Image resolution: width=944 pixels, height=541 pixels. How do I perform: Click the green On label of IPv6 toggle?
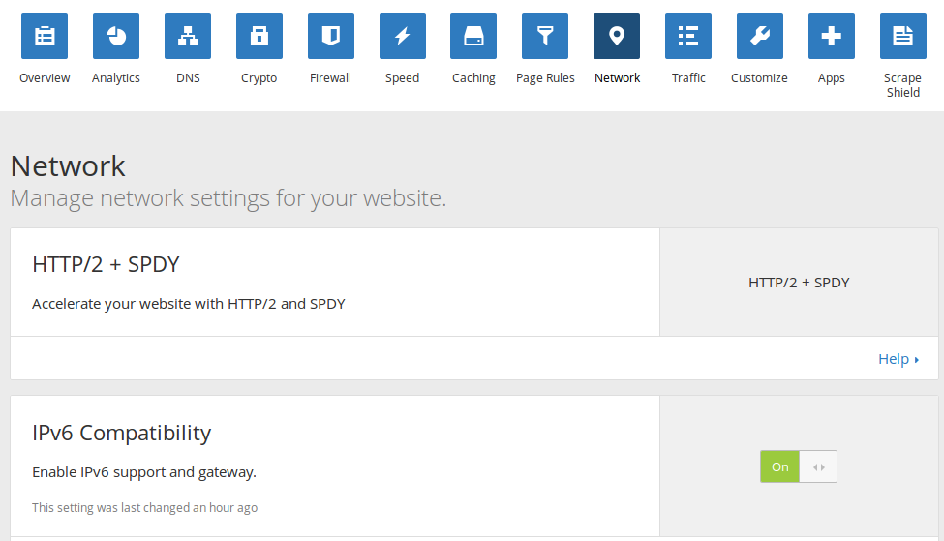[x=780, y=466]
